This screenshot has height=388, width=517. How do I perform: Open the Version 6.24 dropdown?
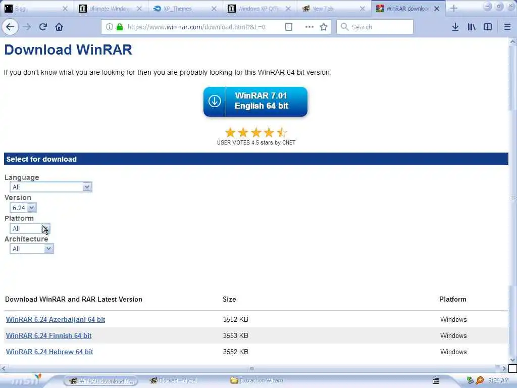[23, 208]
